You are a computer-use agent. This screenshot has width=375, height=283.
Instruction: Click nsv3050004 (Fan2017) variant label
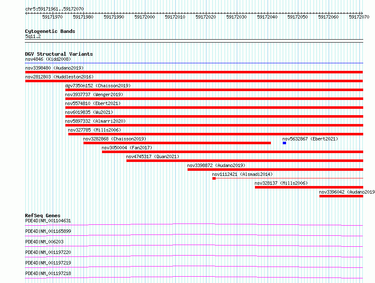click(127, 148)
